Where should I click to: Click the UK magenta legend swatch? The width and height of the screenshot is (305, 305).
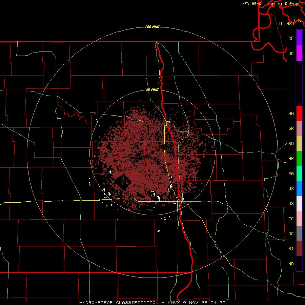coord(299,53)
